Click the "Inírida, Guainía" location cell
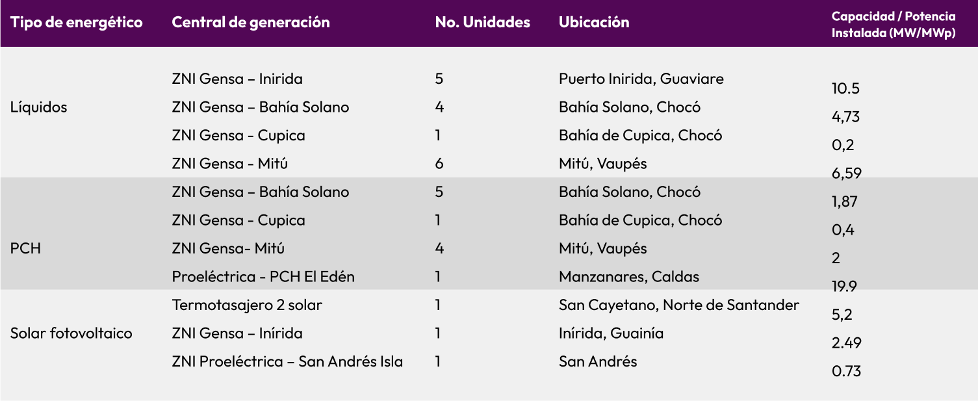Image resolution: width=978 pixels, height=401 pixels. [611, 333]
